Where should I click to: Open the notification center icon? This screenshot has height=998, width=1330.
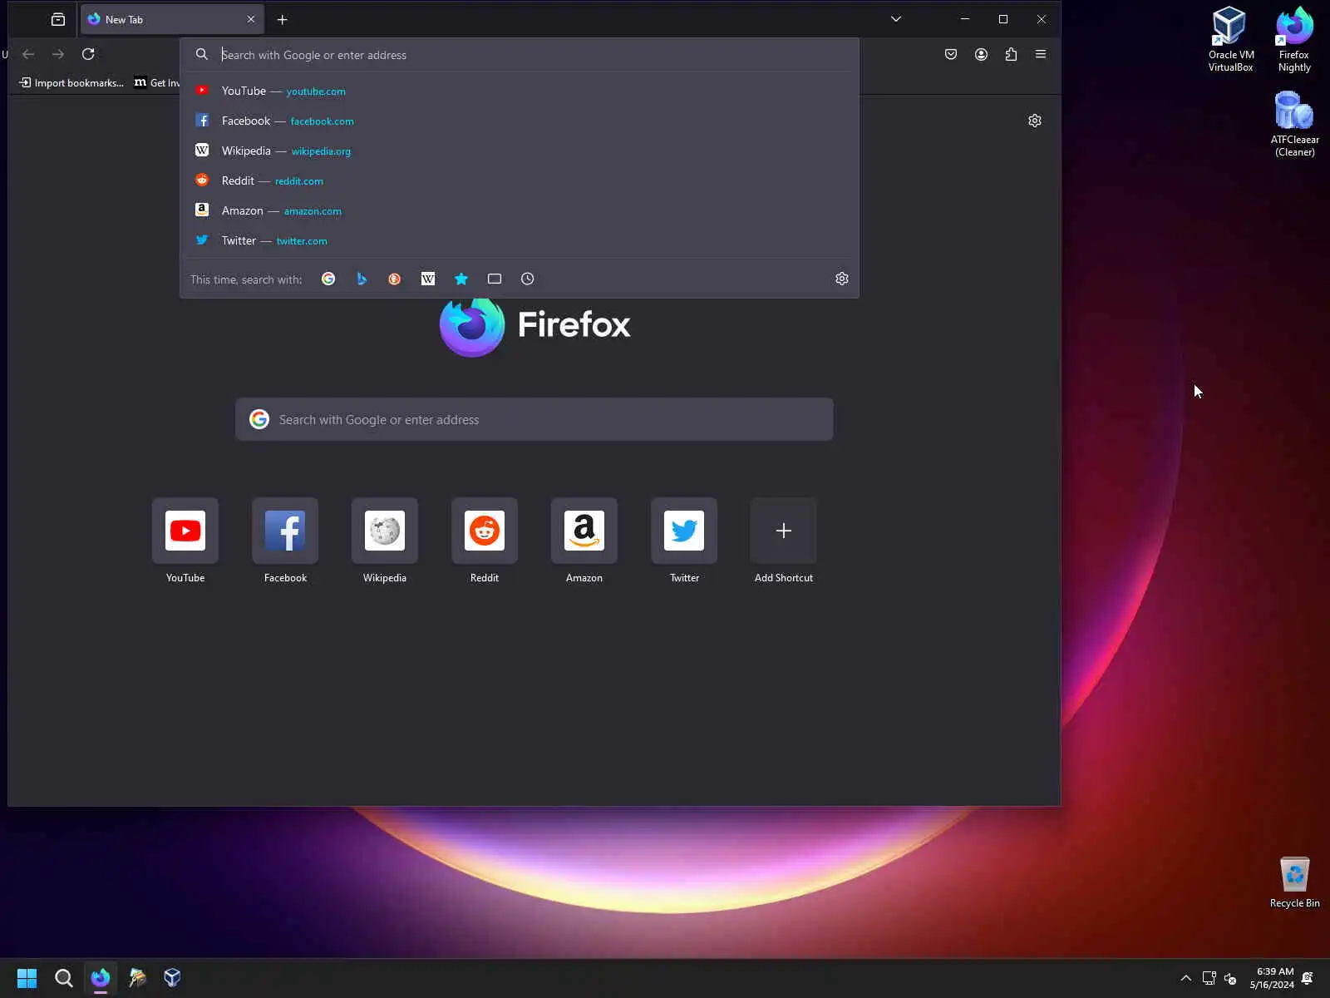tap(1308, 978)
